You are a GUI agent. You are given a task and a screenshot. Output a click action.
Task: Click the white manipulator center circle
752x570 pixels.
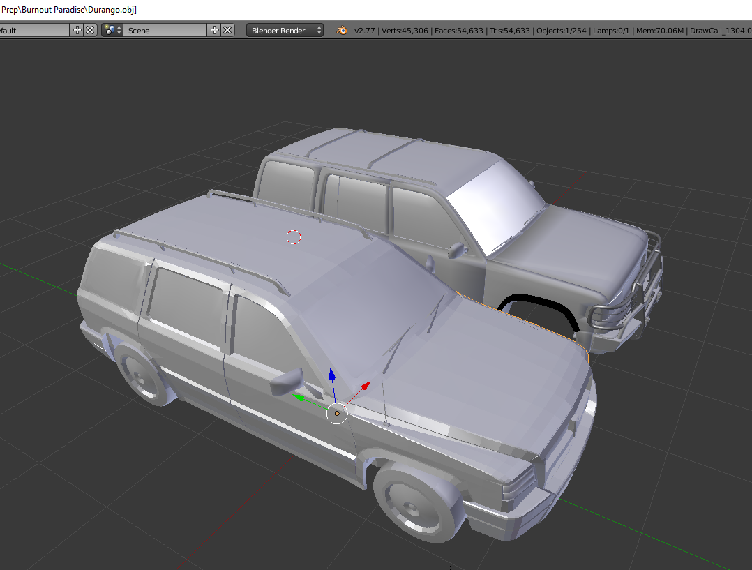click(x=337, y=414)
